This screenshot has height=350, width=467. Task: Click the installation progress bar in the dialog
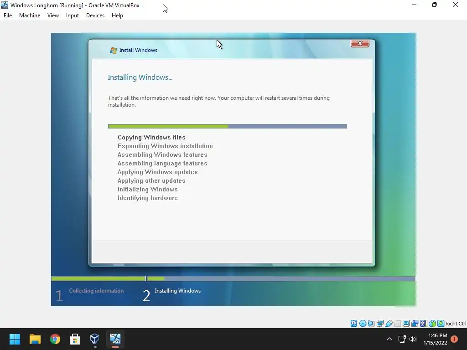(228, 126)
